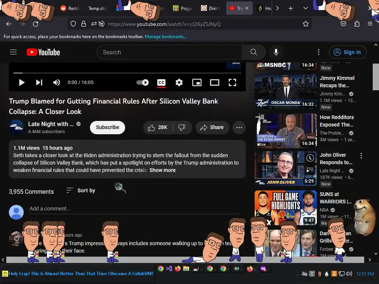
Task: Click the Sign in button
Action: 348,52
